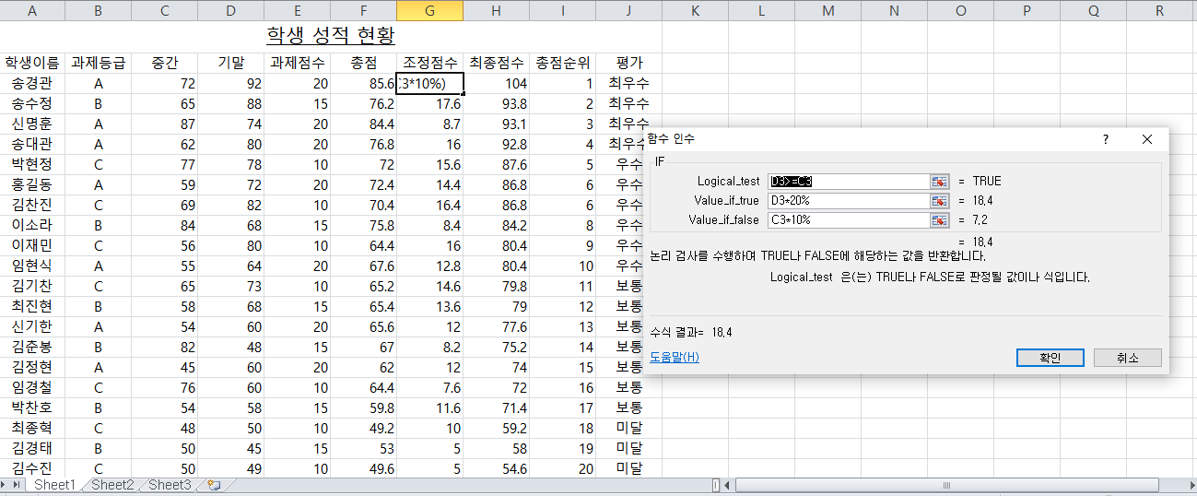The image size is (1197, 496).
Task: Click the insert new worksheet icon
Action: [213, 485]
